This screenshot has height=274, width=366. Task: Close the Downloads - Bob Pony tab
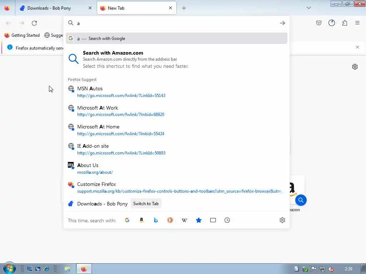click(90, 8)
